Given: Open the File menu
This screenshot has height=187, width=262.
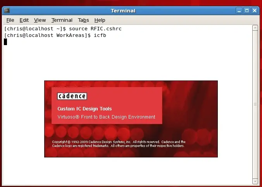Looking at the screenshot, I should pyautogui.click(x=10, y=20).
